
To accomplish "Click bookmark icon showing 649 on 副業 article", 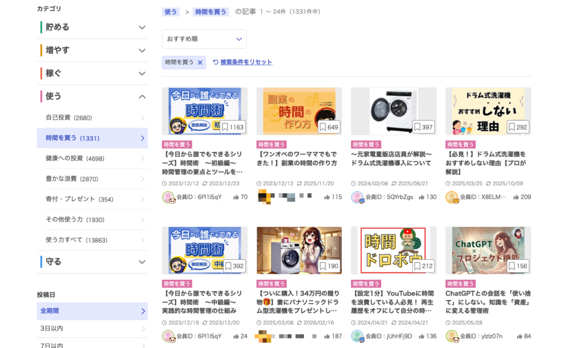I will 322,127.
